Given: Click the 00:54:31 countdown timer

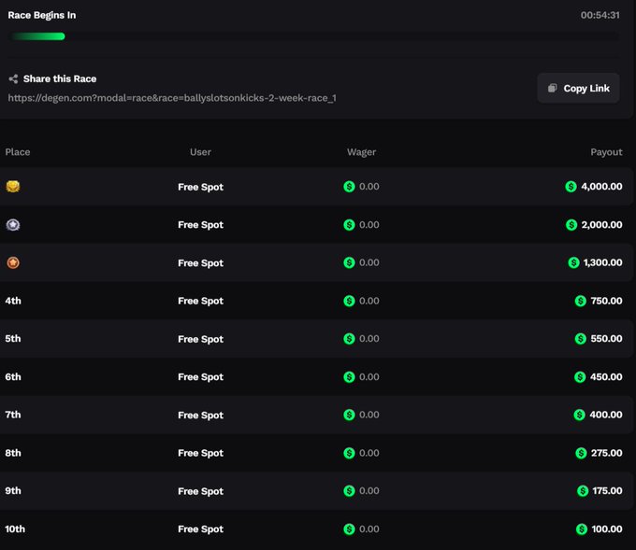Looking at the screenshot, I should tap(600, 15).
